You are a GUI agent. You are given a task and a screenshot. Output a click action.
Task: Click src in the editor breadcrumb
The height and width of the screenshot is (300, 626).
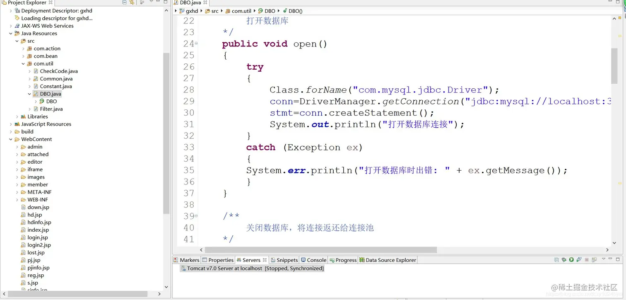pyautogui.click(x=215, y=11)
